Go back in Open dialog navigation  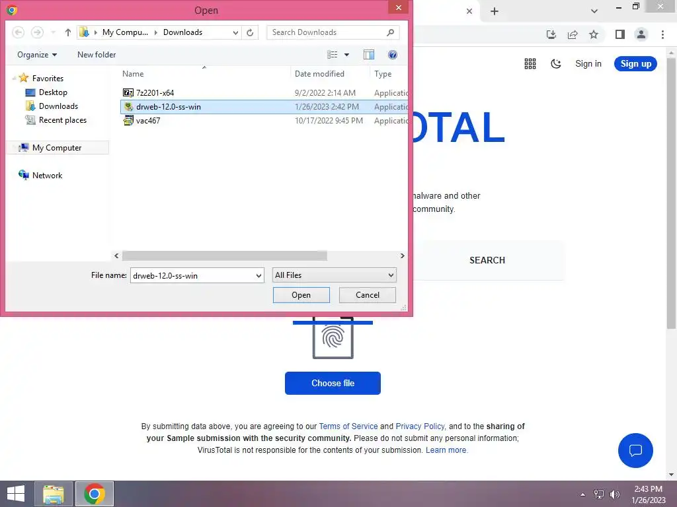pyautogui.click(x=18, y=32)
